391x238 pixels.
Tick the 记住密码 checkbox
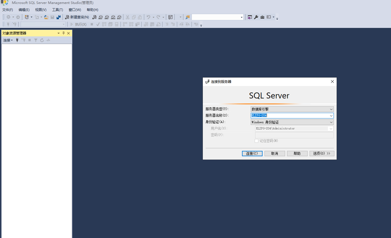[x=257, y=141]
